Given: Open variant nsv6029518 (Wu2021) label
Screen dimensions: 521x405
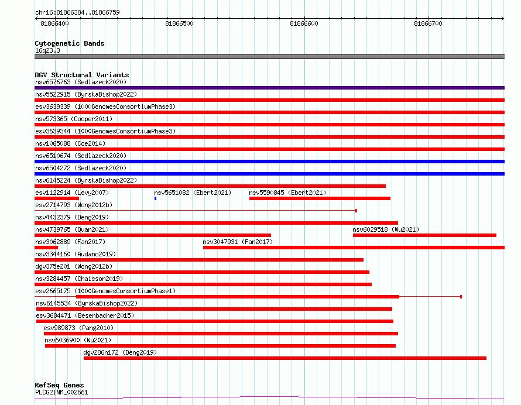Looking at the screenshot, I should point(386,229).
